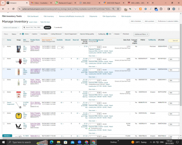Open Additional filters dropdown
182x145 pixels.
coord(141,34)
